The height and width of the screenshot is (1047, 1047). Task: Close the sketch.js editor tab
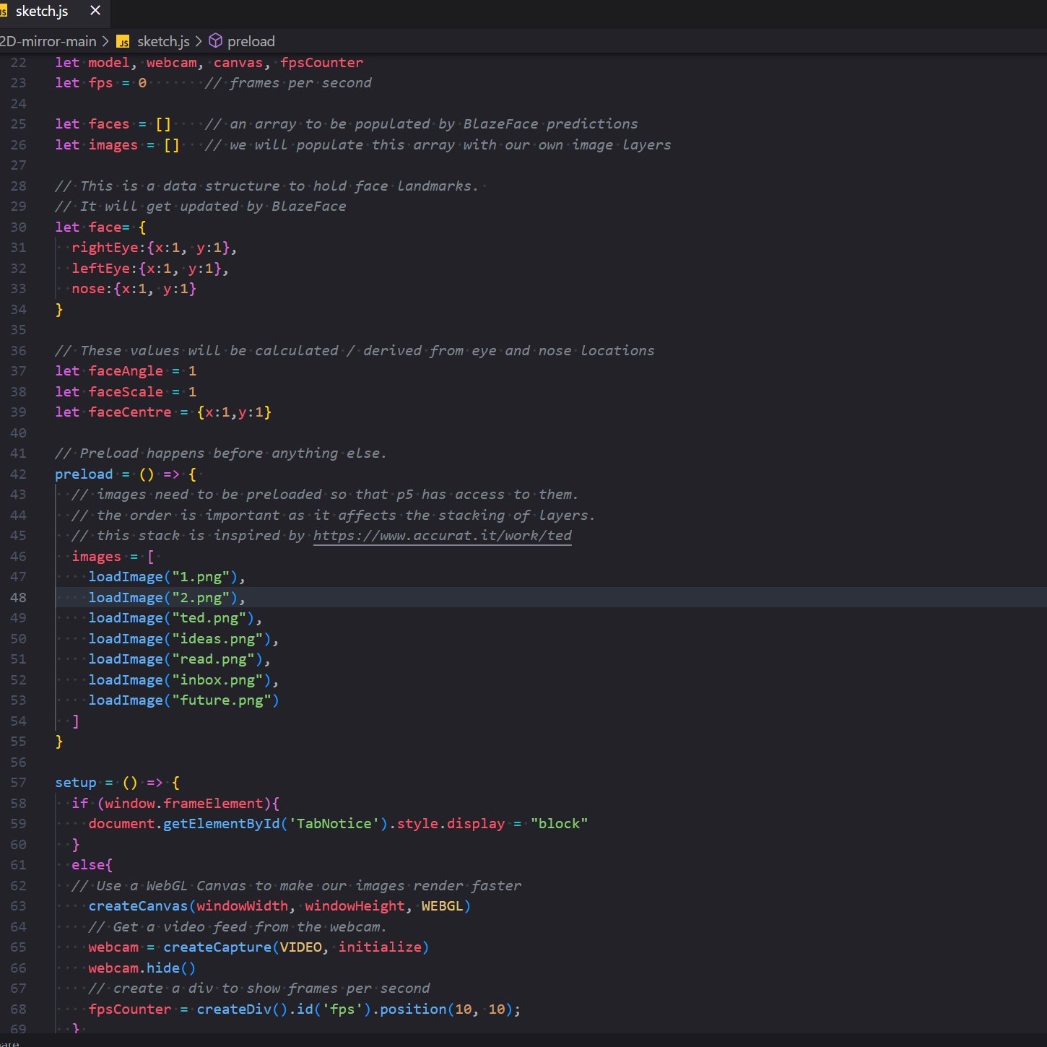point(95,11)
